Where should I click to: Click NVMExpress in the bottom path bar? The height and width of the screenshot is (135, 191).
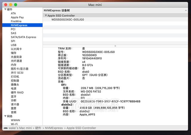[54, 128]
